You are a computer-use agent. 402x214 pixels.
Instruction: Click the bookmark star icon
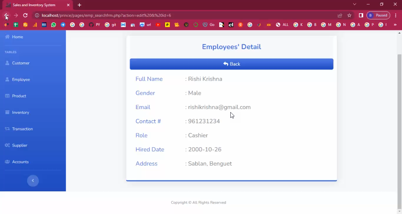[349, 15]
